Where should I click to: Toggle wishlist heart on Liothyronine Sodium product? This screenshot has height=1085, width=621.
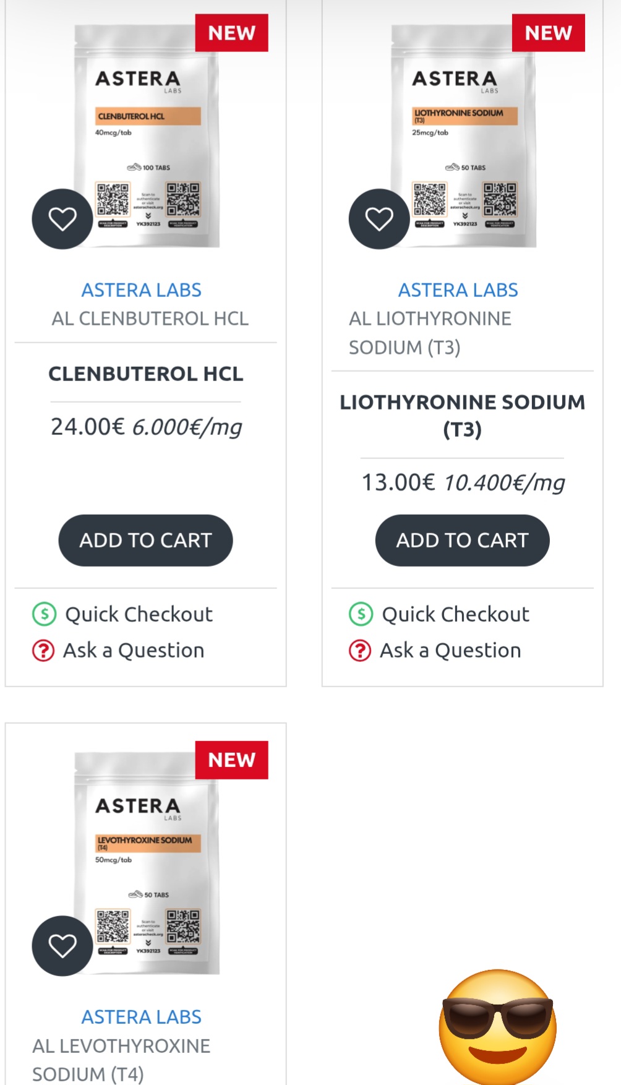(379, 219)
